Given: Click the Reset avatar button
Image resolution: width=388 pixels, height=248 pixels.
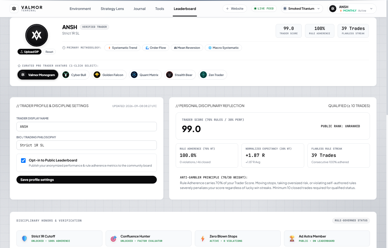Looking at the screenshot, I should [x=49, y=52].
